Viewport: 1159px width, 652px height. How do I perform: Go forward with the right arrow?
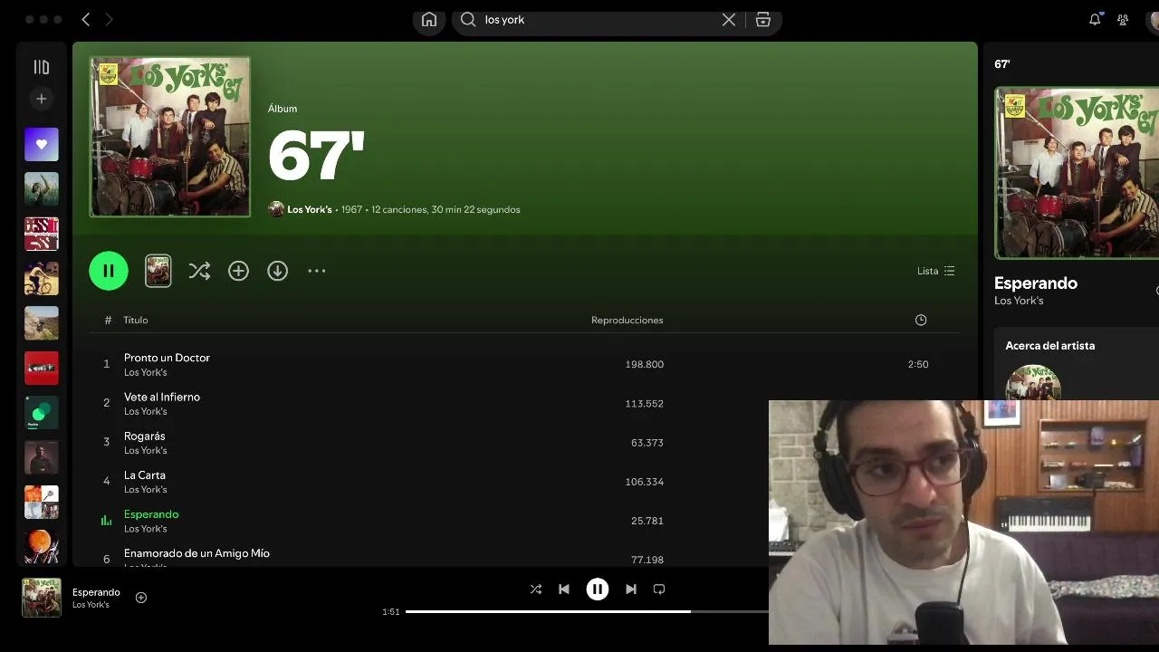click(110, 19)
